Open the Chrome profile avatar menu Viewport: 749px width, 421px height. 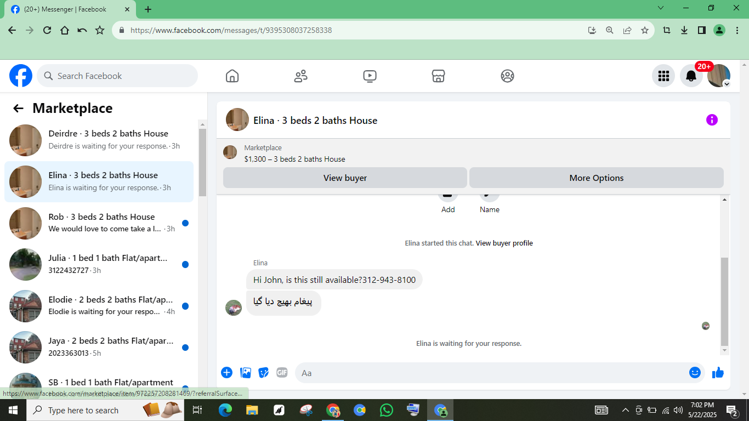(719, 30)
